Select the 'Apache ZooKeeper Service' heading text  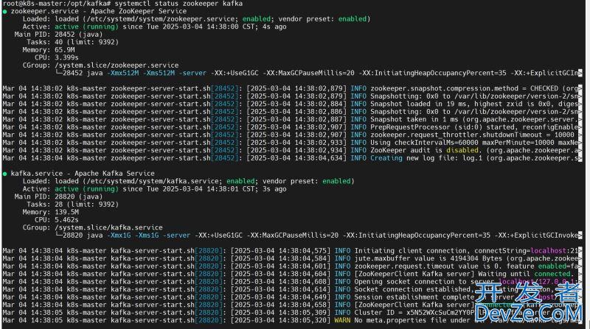(139, 11)
